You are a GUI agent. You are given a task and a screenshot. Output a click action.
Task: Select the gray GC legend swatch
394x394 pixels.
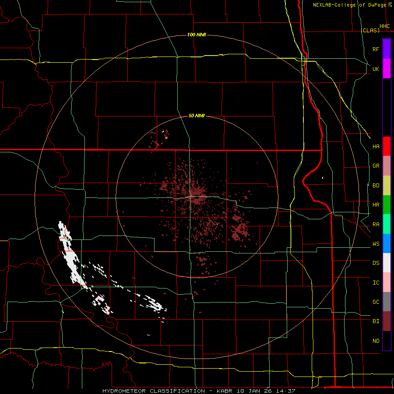[387, 302]
